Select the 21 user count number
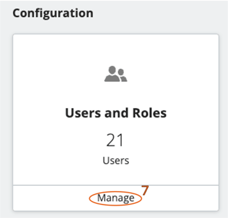This screenshot has height=218, width=228. pos(115,140)
